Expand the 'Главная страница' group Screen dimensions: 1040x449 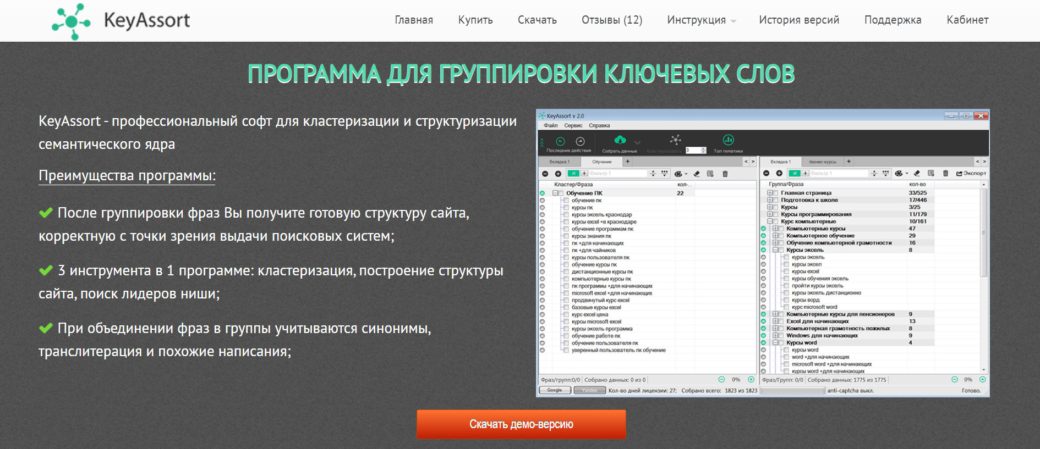tap(770, 193)
